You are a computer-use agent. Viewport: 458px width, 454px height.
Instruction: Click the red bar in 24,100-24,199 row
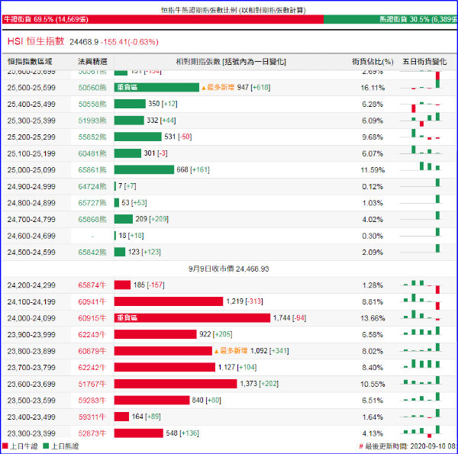169,301
